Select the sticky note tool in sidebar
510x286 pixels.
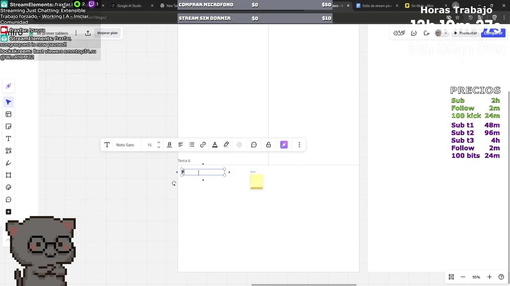tap(8, 126)
